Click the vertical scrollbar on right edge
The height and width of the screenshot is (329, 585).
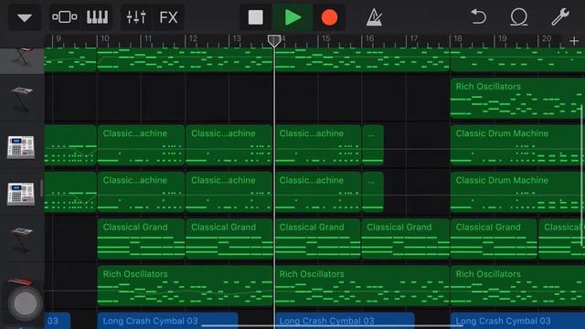click(x=582, y=175)
